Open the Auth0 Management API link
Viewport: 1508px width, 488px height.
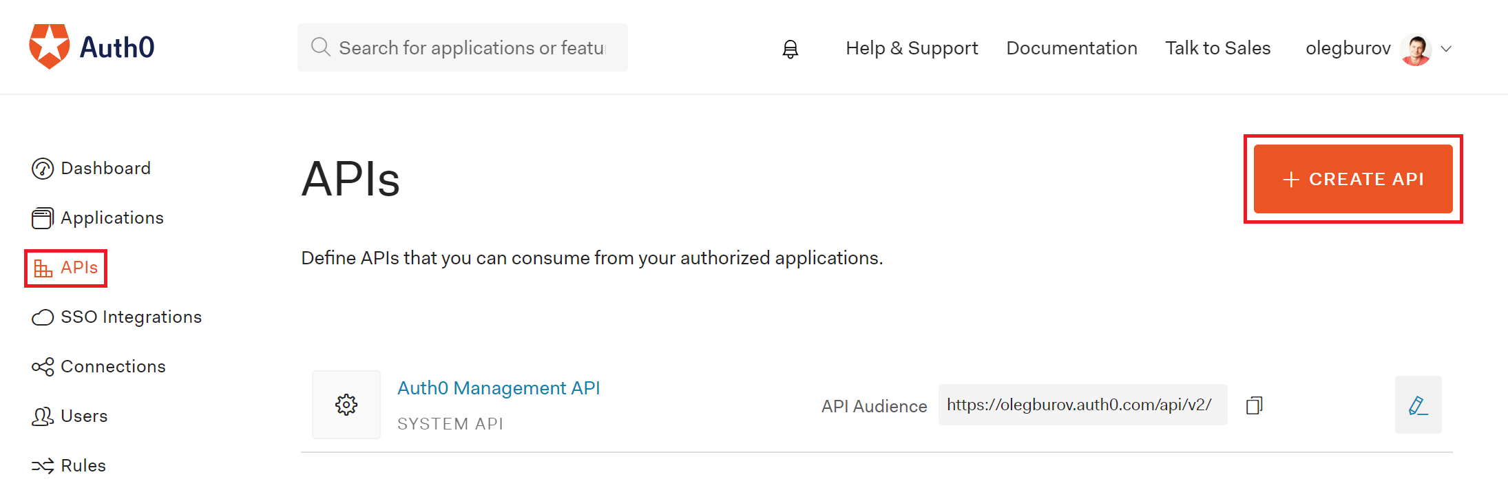pos(499,388)
